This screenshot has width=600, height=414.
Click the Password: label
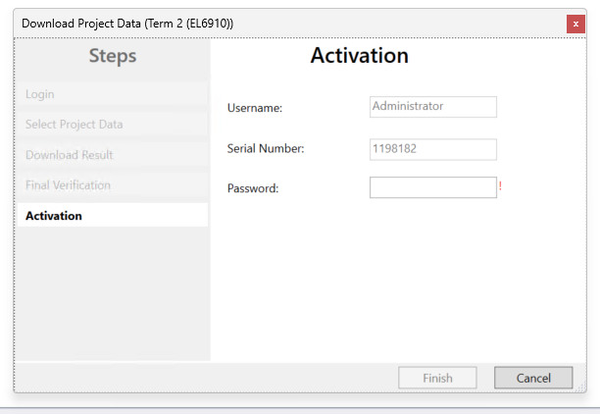click(x=253, y=188)
